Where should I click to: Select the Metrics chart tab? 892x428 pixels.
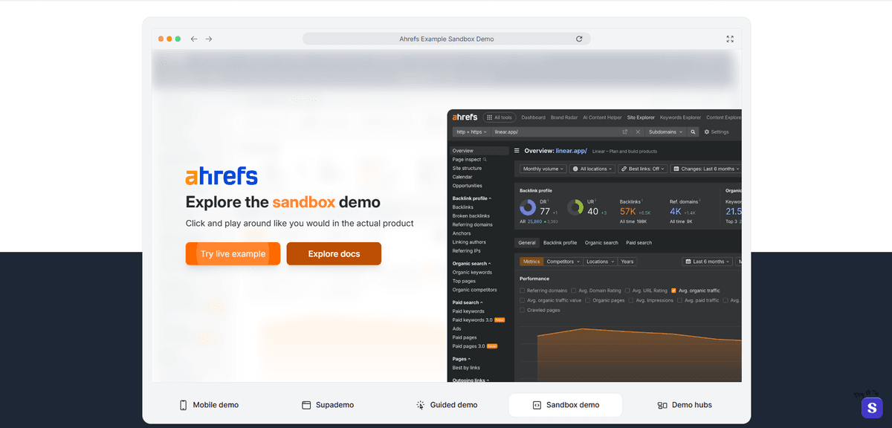click(x=531, y=262)
